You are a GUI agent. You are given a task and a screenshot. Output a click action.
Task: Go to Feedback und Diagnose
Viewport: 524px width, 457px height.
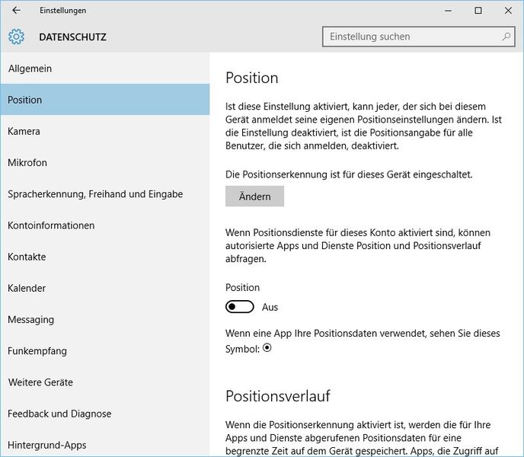point(59,414)
